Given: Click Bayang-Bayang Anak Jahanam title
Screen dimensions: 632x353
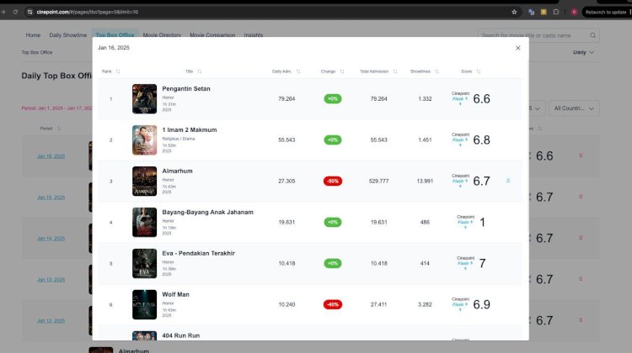Looking at the screenshot, I should 207,213.
